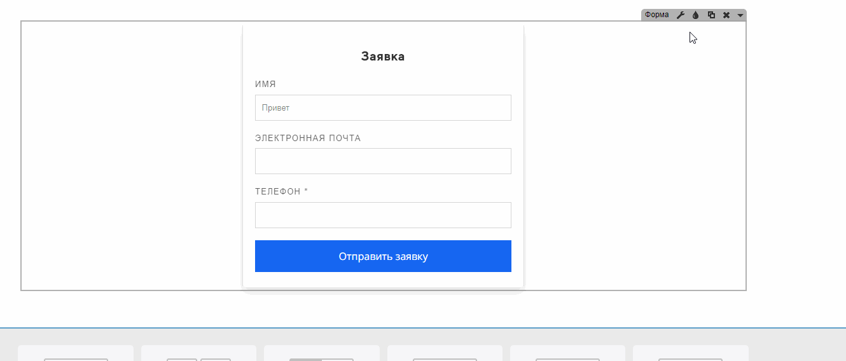This screenshot has width=846, height=361.
Task: Pick the two-column layout card in the bottom panel
Action: (x=198, y=354)
